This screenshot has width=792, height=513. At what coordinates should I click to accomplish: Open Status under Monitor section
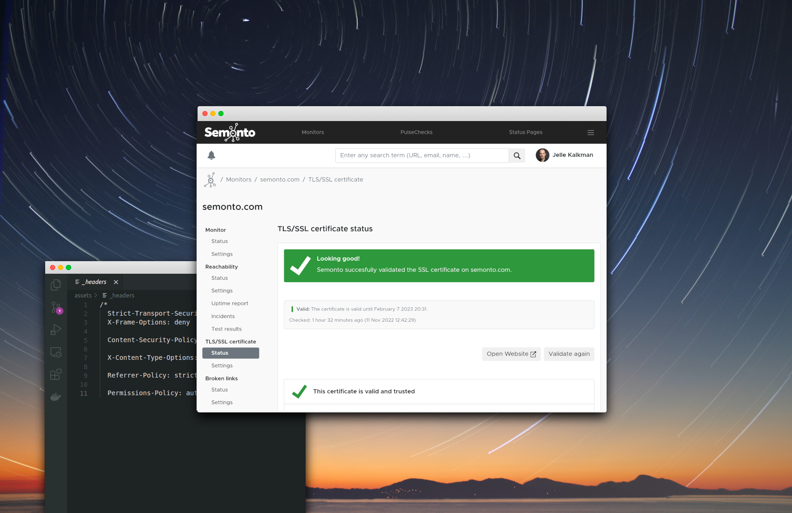pos(219,241)
